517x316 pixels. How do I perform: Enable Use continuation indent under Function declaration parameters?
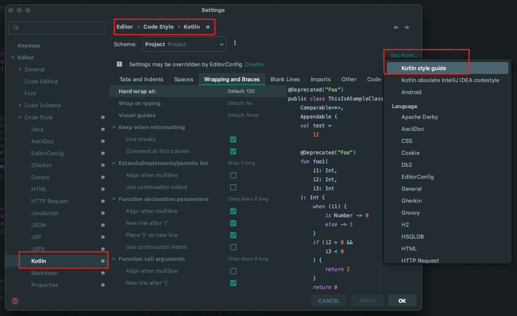click(233, 247)
